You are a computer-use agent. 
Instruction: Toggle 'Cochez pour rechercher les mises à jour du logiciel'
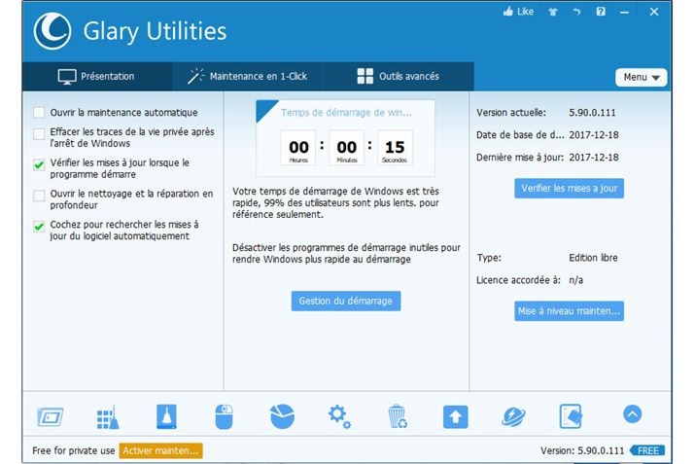click(x=39, y=227)
